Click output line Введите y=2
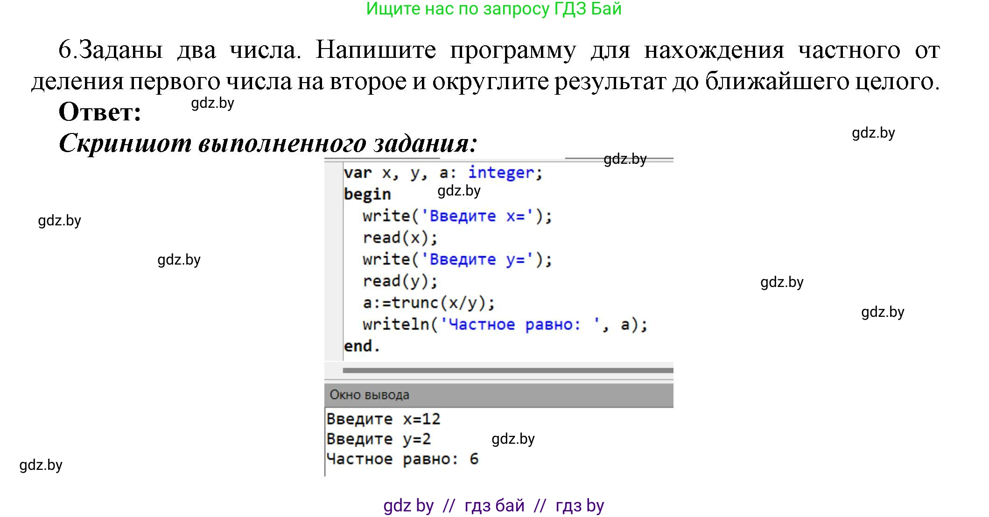 pyautogui.click(x=379, y=439)
